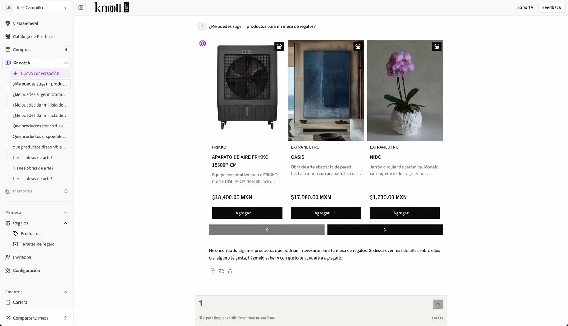Image resolution: width=568 pixels, height=326 pixels.
Task: Open the Feedback button
Action: pos(551,7)
